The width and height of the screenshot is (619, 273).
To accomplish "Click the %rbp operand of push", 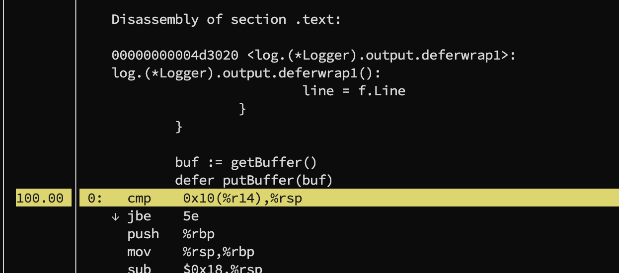I will click(x=199, y=234).
